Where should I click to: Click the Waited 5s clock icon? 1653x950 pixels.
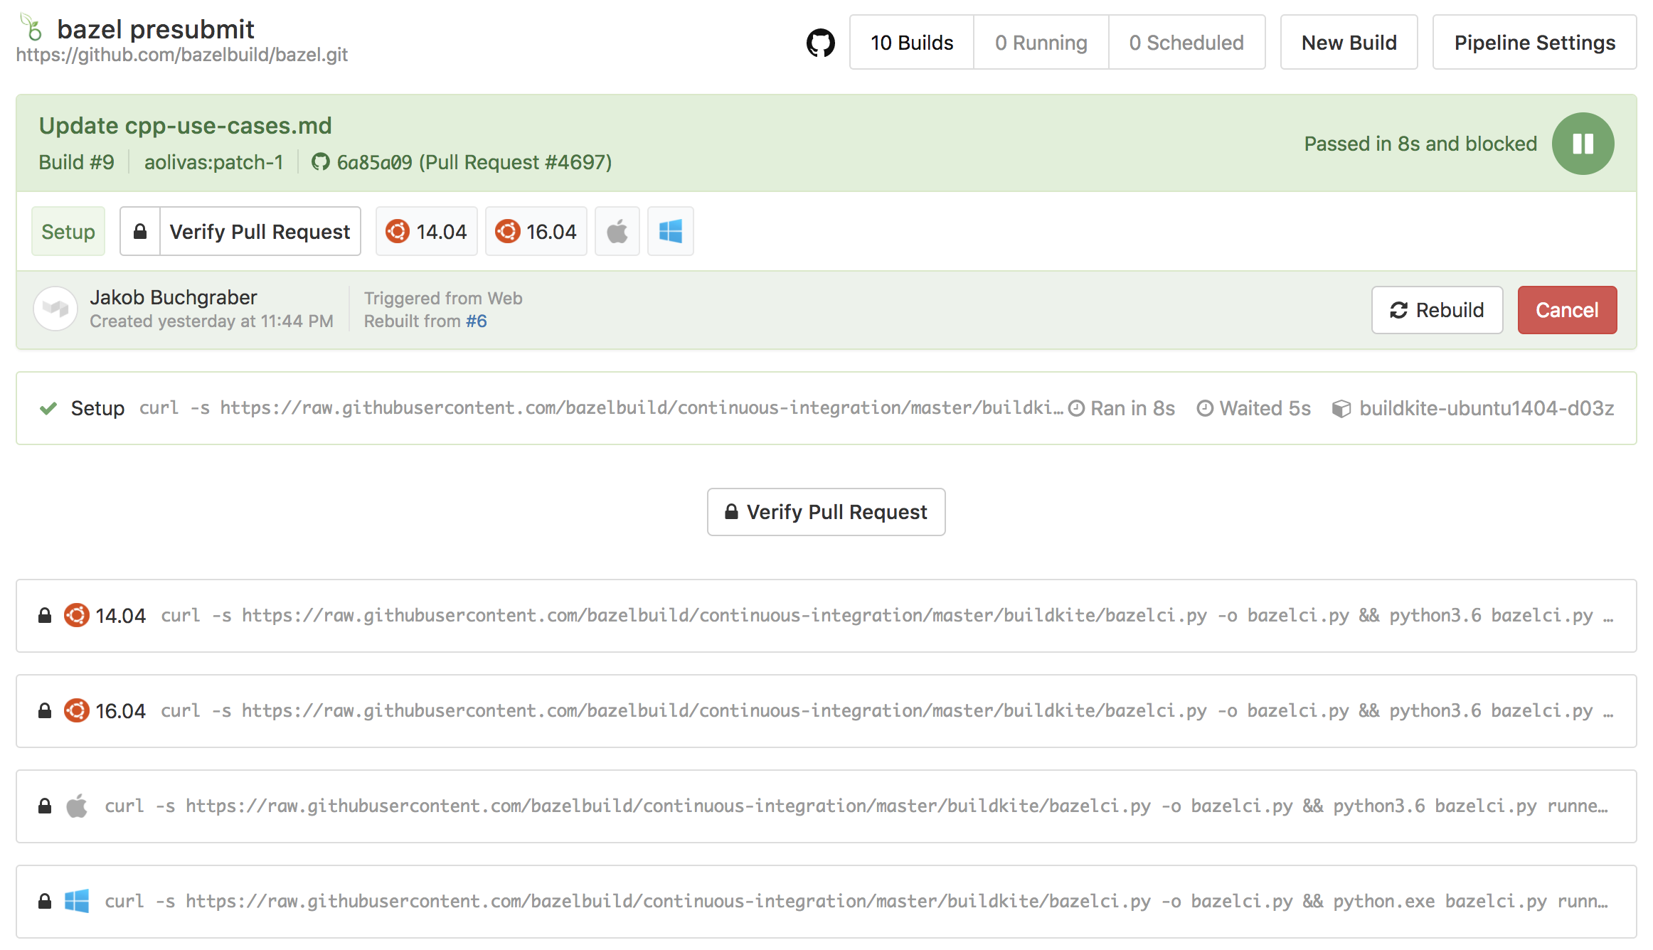(x=1205, y=408)
